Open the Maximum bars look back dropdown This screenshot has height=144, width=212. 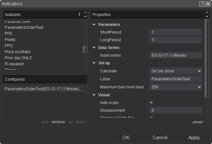click(x=176, y=87)
